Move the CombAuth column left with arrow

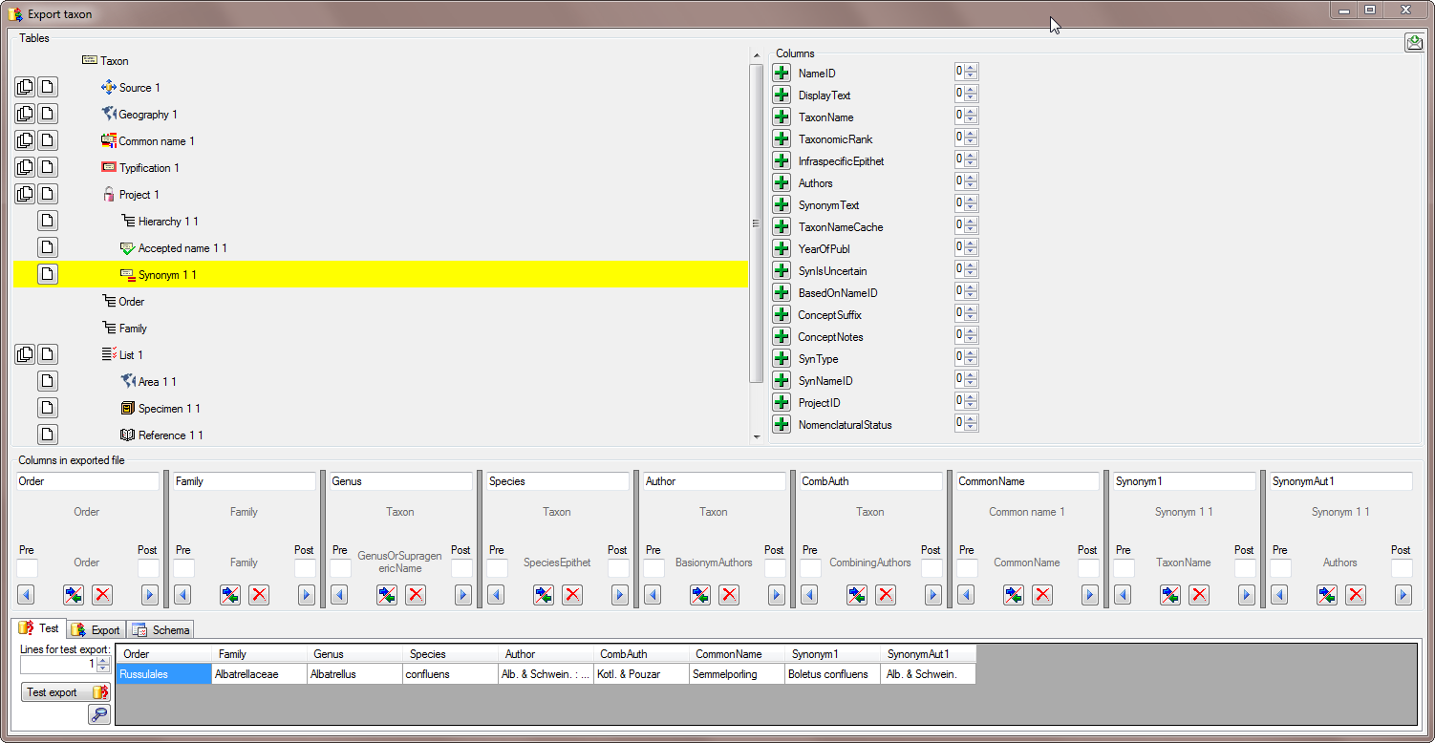[809, 595]
